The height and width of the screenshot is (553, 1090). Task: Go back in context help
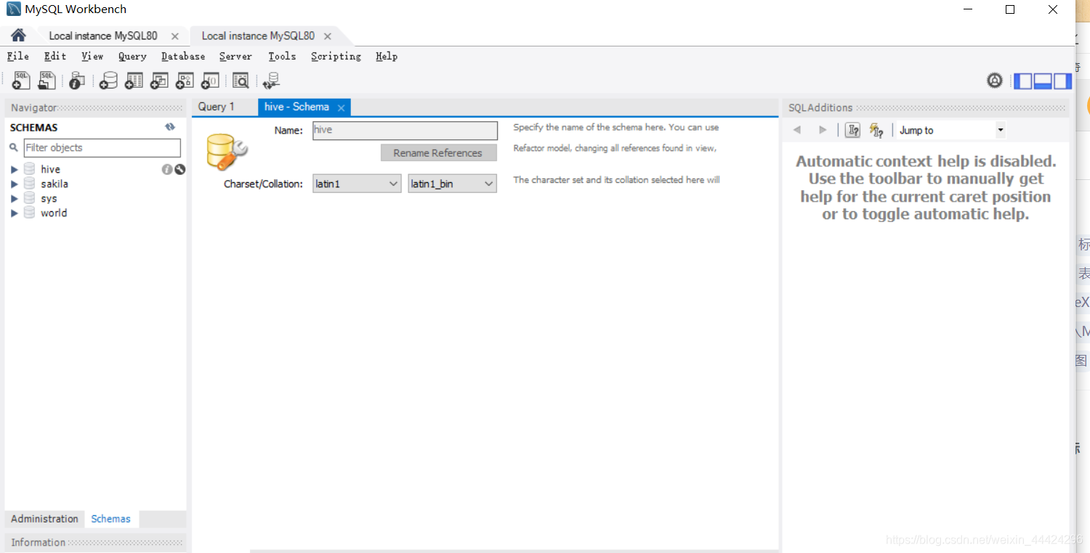(797, 130)
